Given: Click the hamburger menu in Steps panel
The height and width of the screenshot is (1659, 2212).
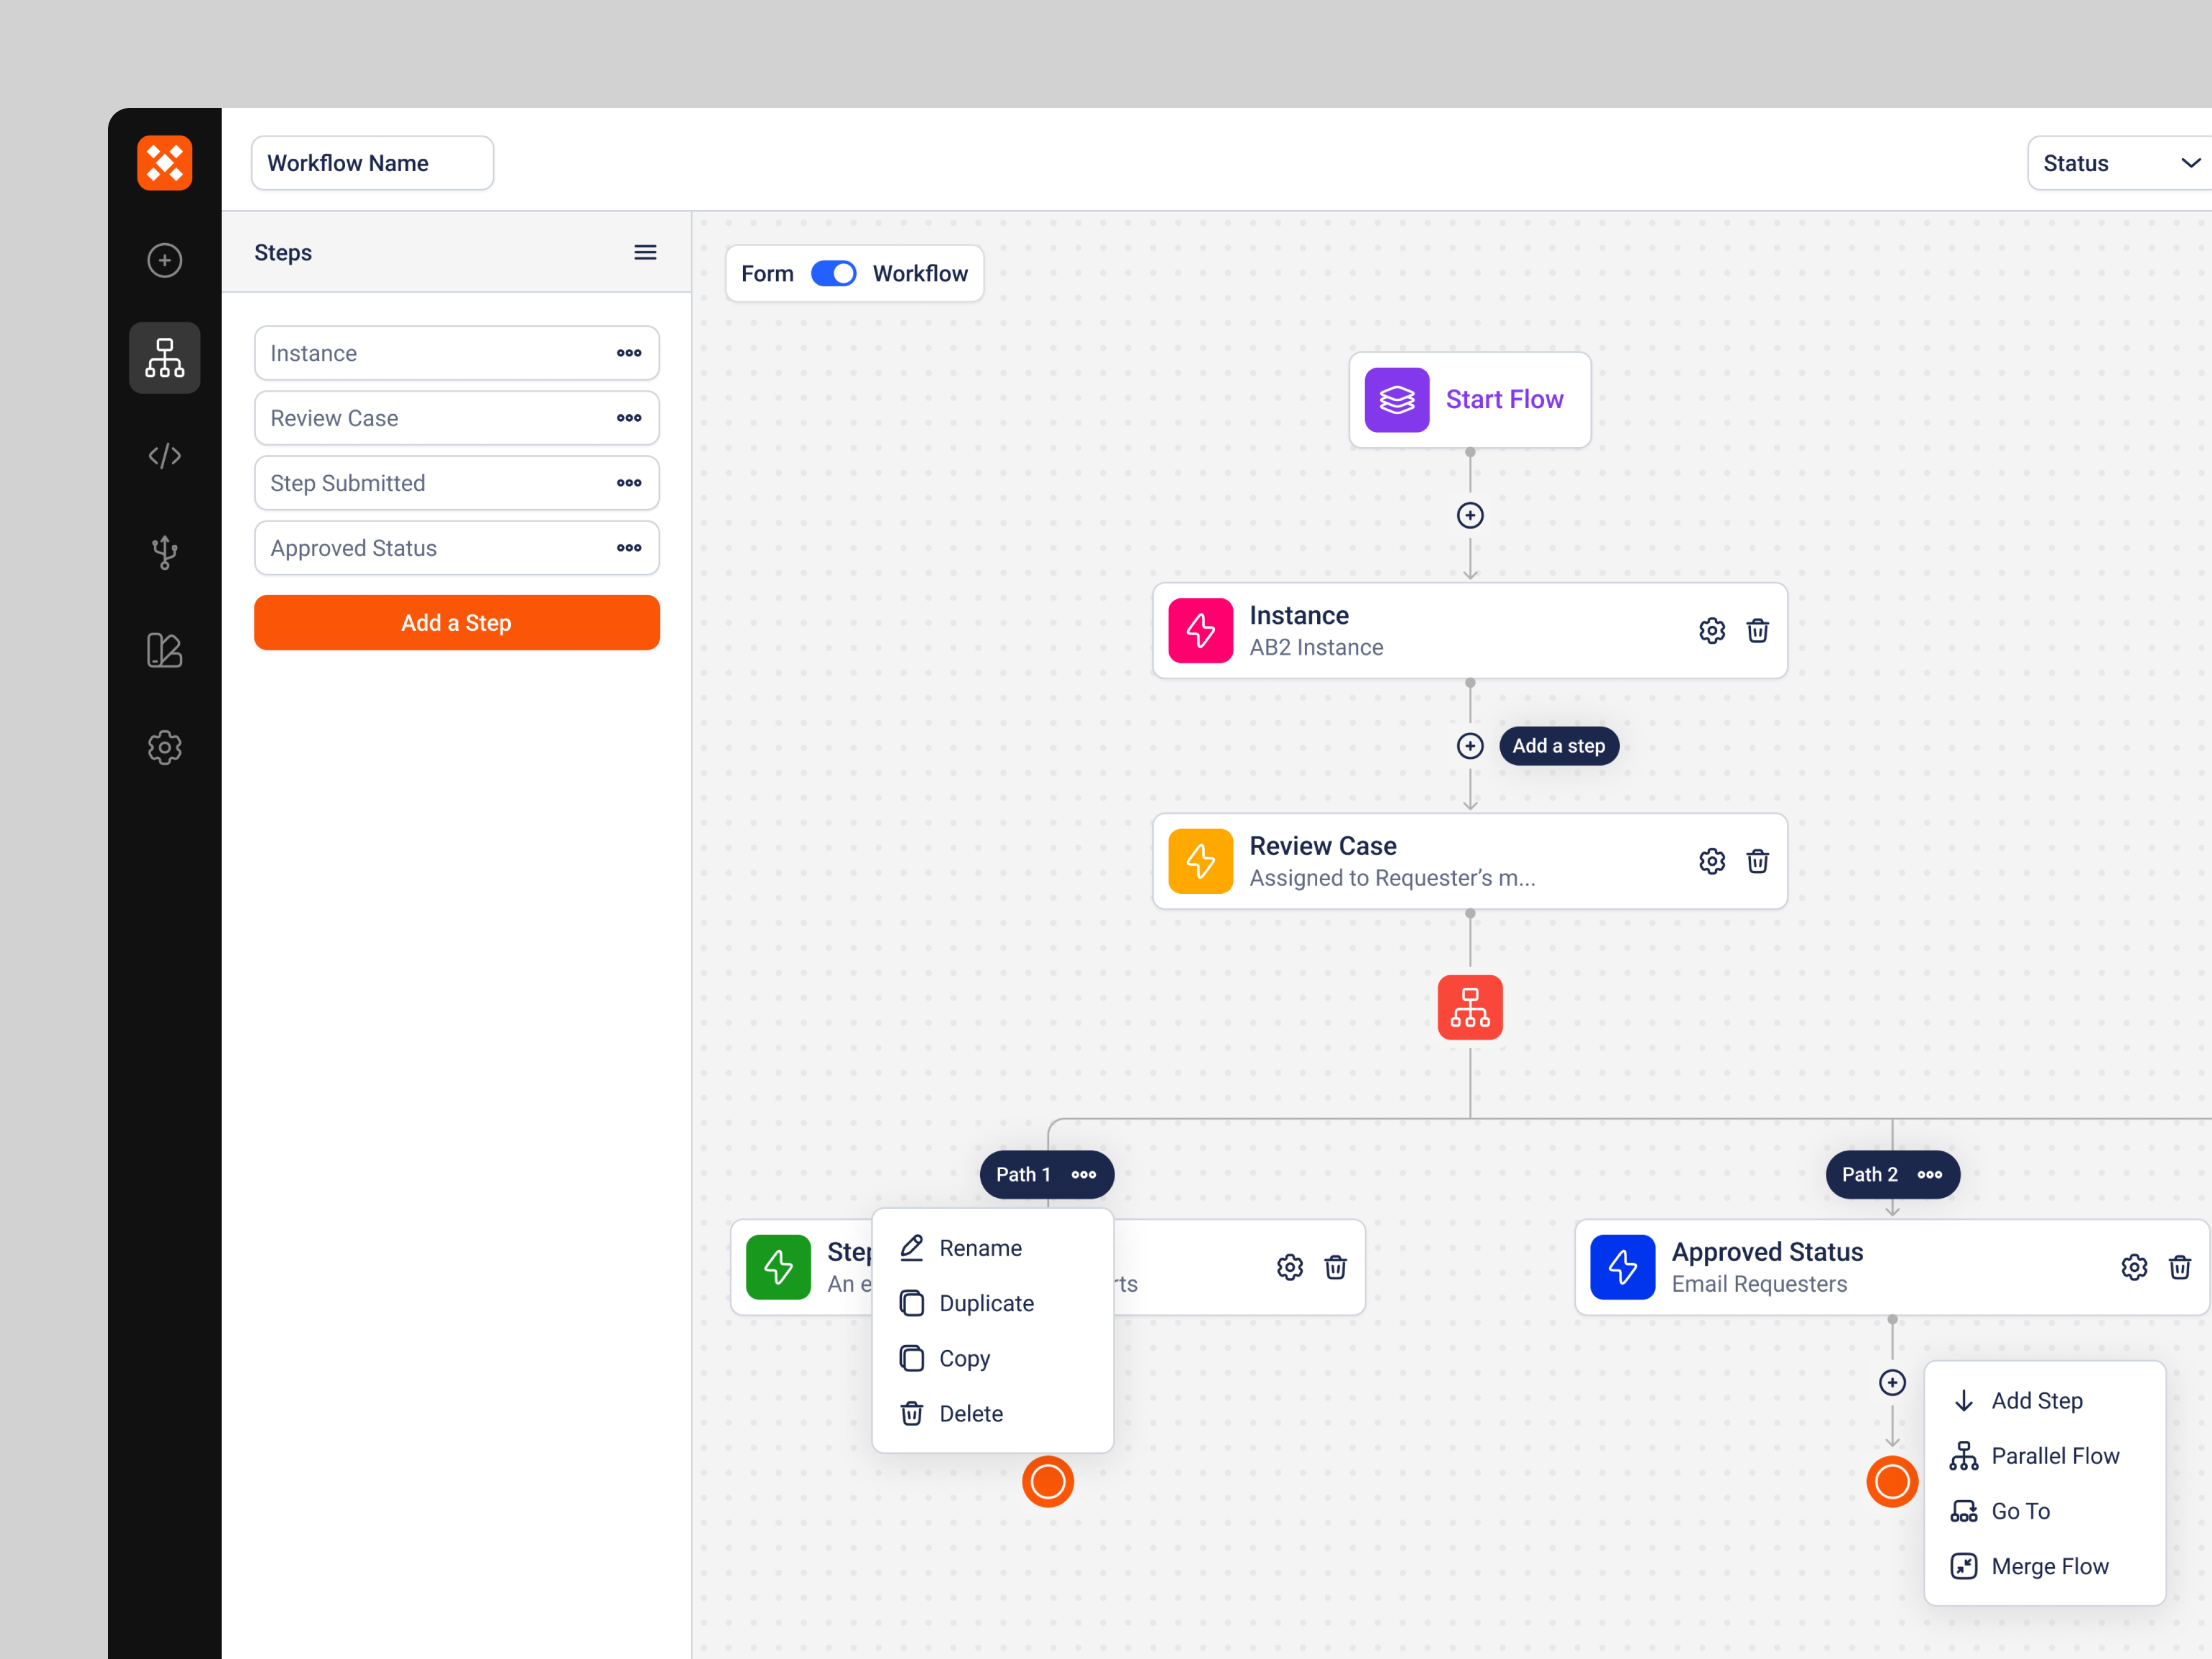Looking at the screenshot, I should point(645,252).
